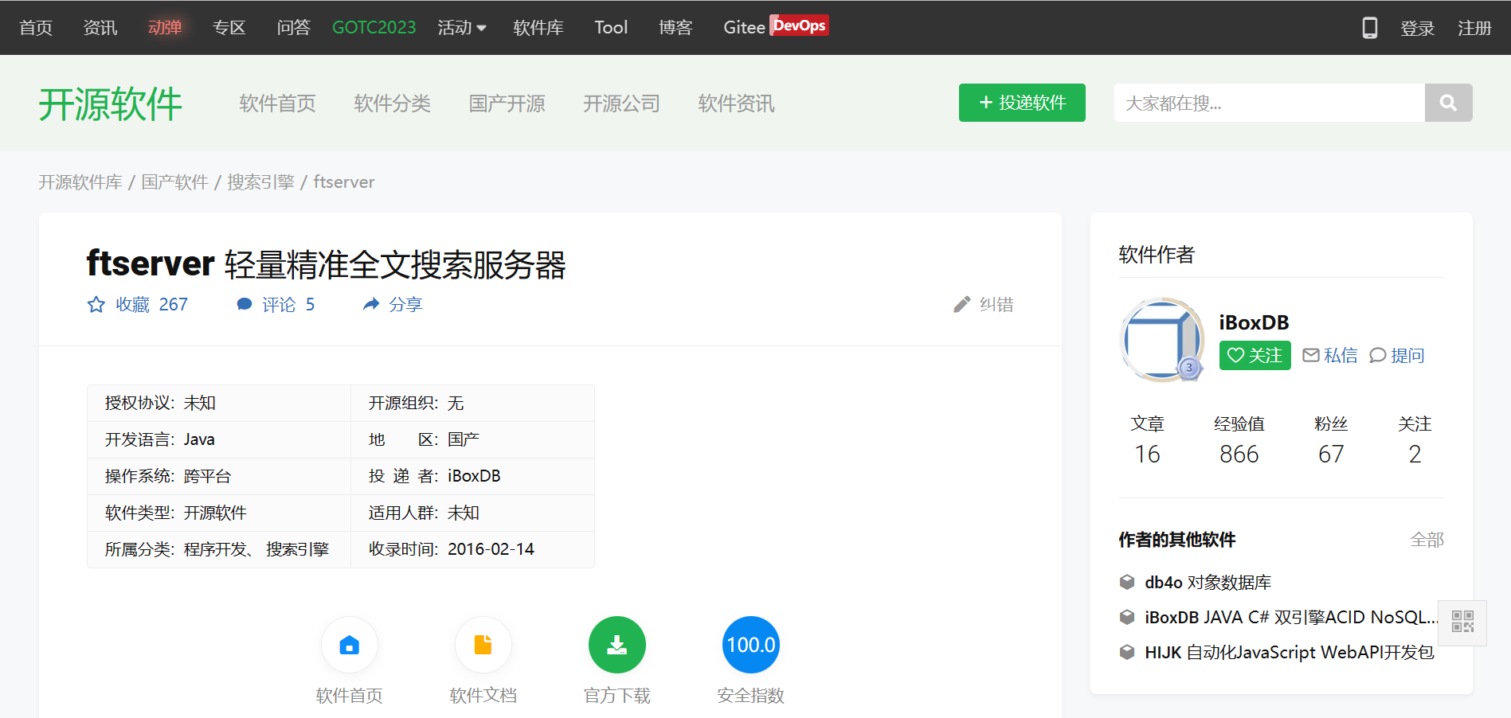Click the cube icon beside db4o

coord(1127,582)
